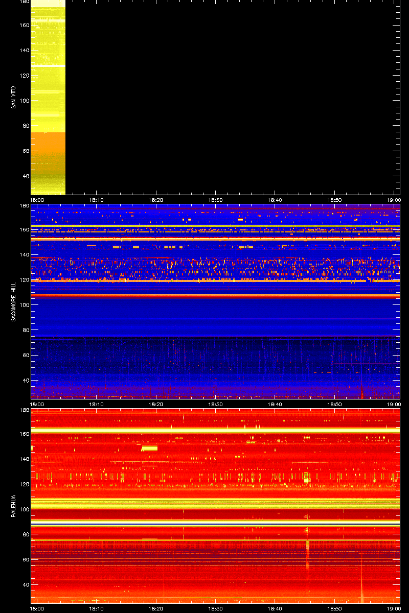Click the 100 frequency tick on Palehua axis

[x=24, y=509]
